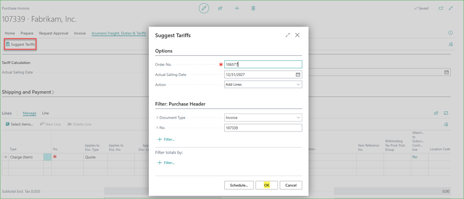The height and width of the screenshot is (199, 464).
Task: Share the Lines section
Action: [436, 113]
